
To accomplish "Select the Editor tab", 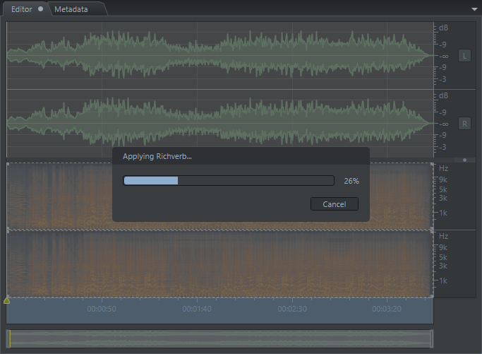I will coord(22,9).
